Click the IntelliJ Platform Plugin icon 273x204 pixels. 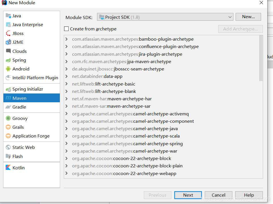[x=8, y=78]
